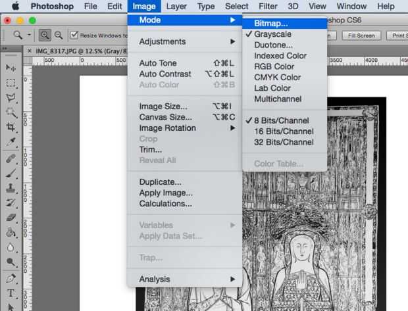Select the Path Selection tool
The image size is (408, 311).
point(11,307)
